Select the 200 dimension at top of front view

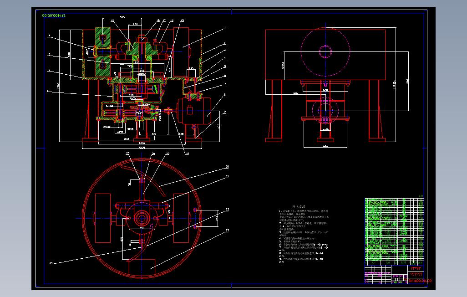click(x=135, y=24)
